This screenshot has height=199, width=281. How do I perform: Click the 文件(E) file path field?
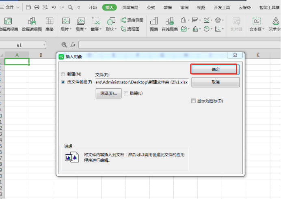(142, 82)
